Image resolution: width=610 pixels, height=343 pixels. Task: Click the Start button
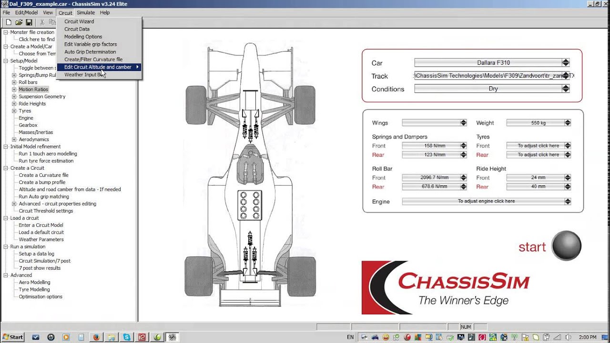12,337
